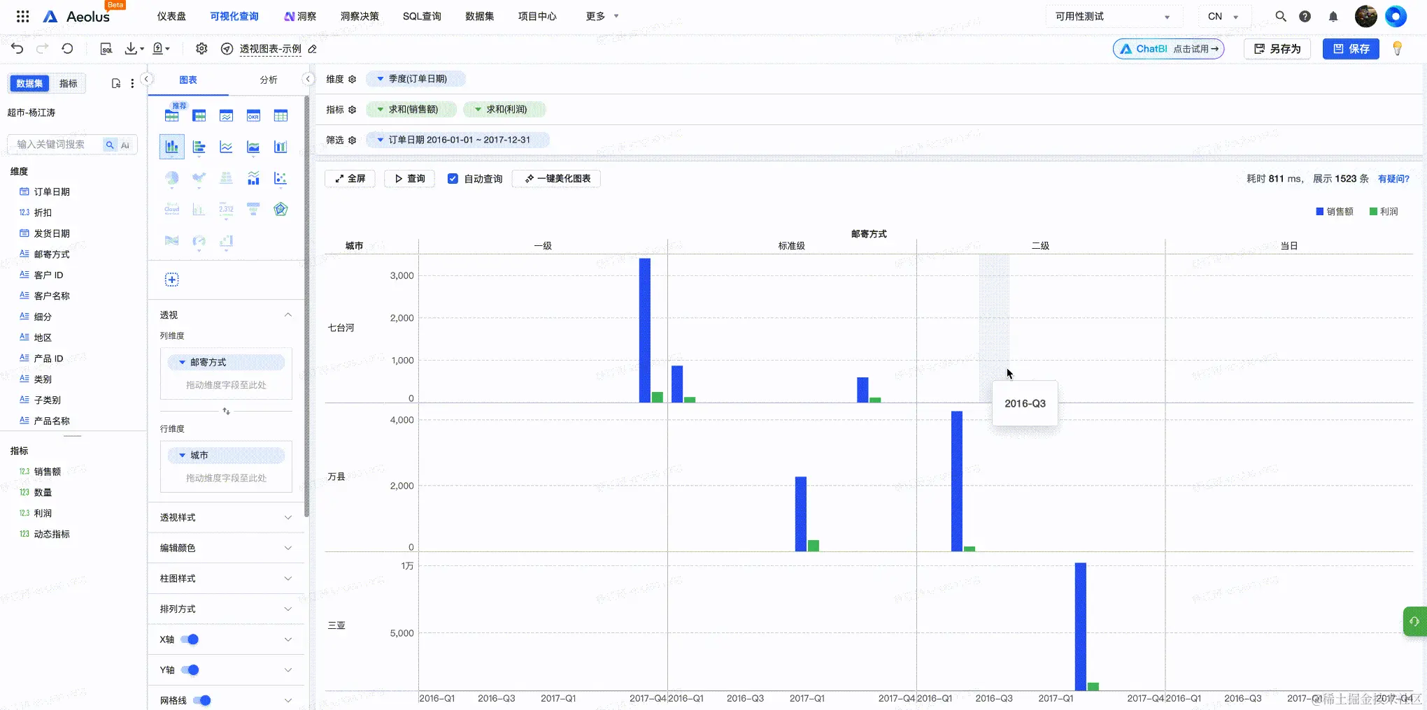
Task: Select the scatter plot chart type
Action: click(x=281, y=178)
